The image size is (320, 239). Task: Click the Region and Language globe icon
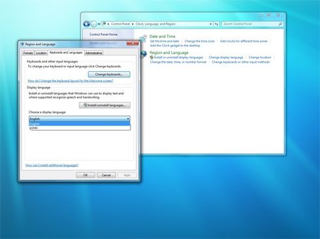tap(144, 54)
